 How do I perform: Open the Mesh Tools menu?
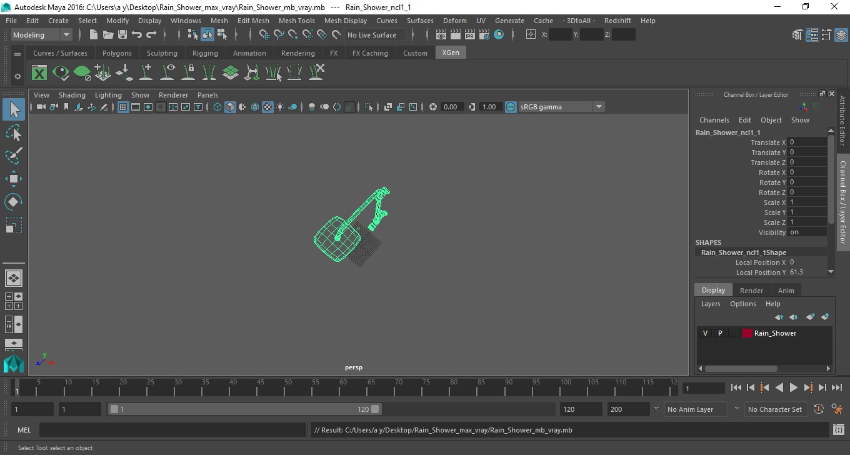click(296, 21)
